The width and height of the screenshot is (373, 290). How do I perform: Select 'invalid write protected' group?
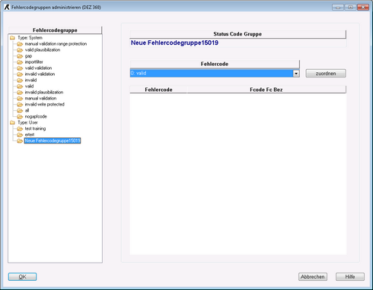point(45,105)
